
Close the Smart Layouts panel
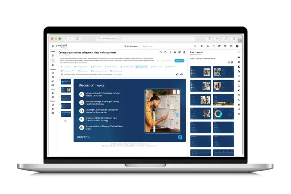coord(239,52)
